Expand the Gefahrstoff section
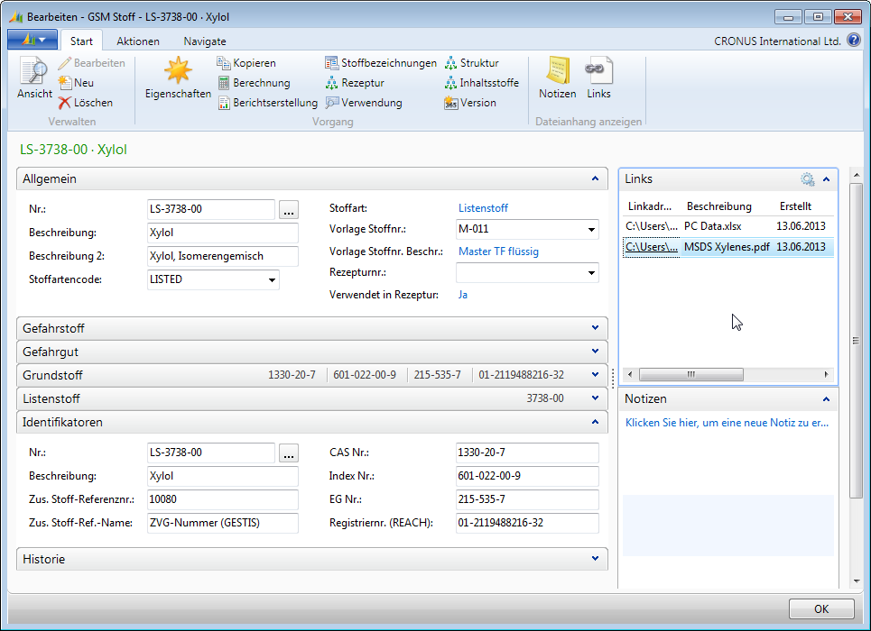 pyautogui.click(x=595, y=328)
